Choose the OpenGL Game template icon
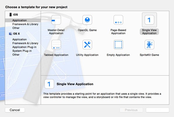The width and height of the screenshot is (174, 117). (x=87, y=20)
